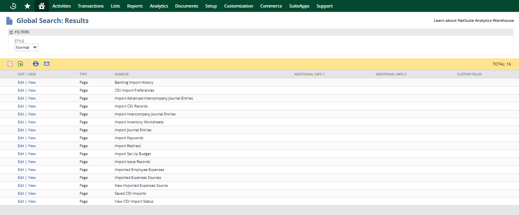This screenshot has width=519, height=215.
Task: View the Import CSV Records page
Action: [x=32, y=106]
